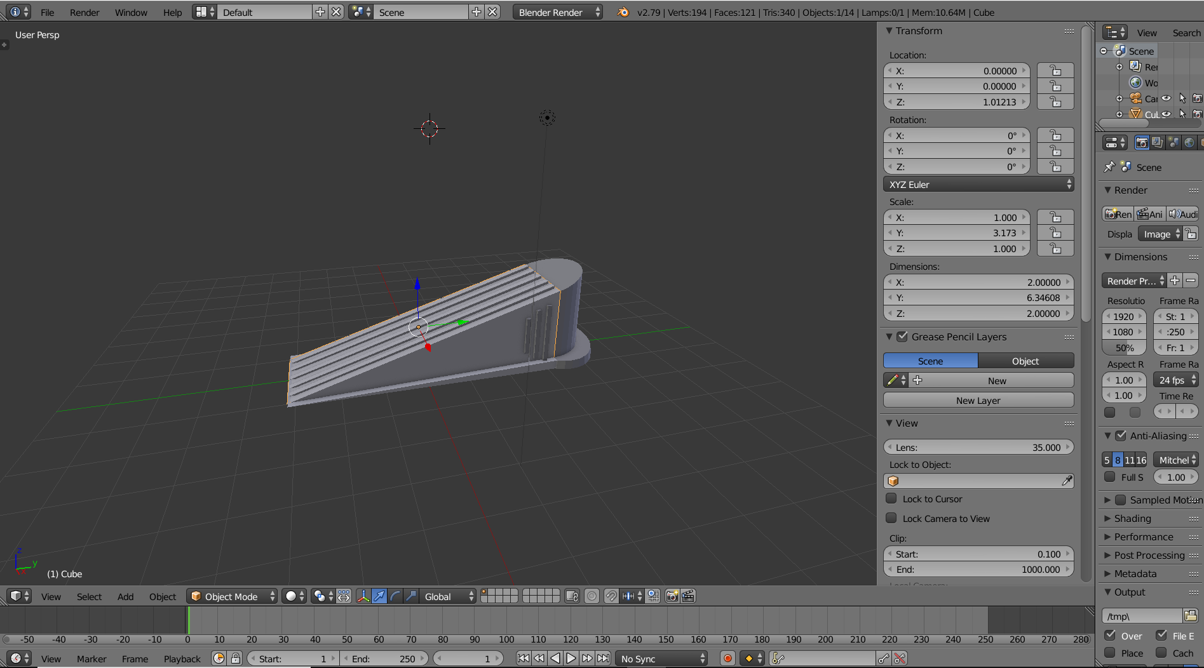This screenshot has width=1204, height=668.
Task: Click the red record auto-keyframe button
Action: 728,658
